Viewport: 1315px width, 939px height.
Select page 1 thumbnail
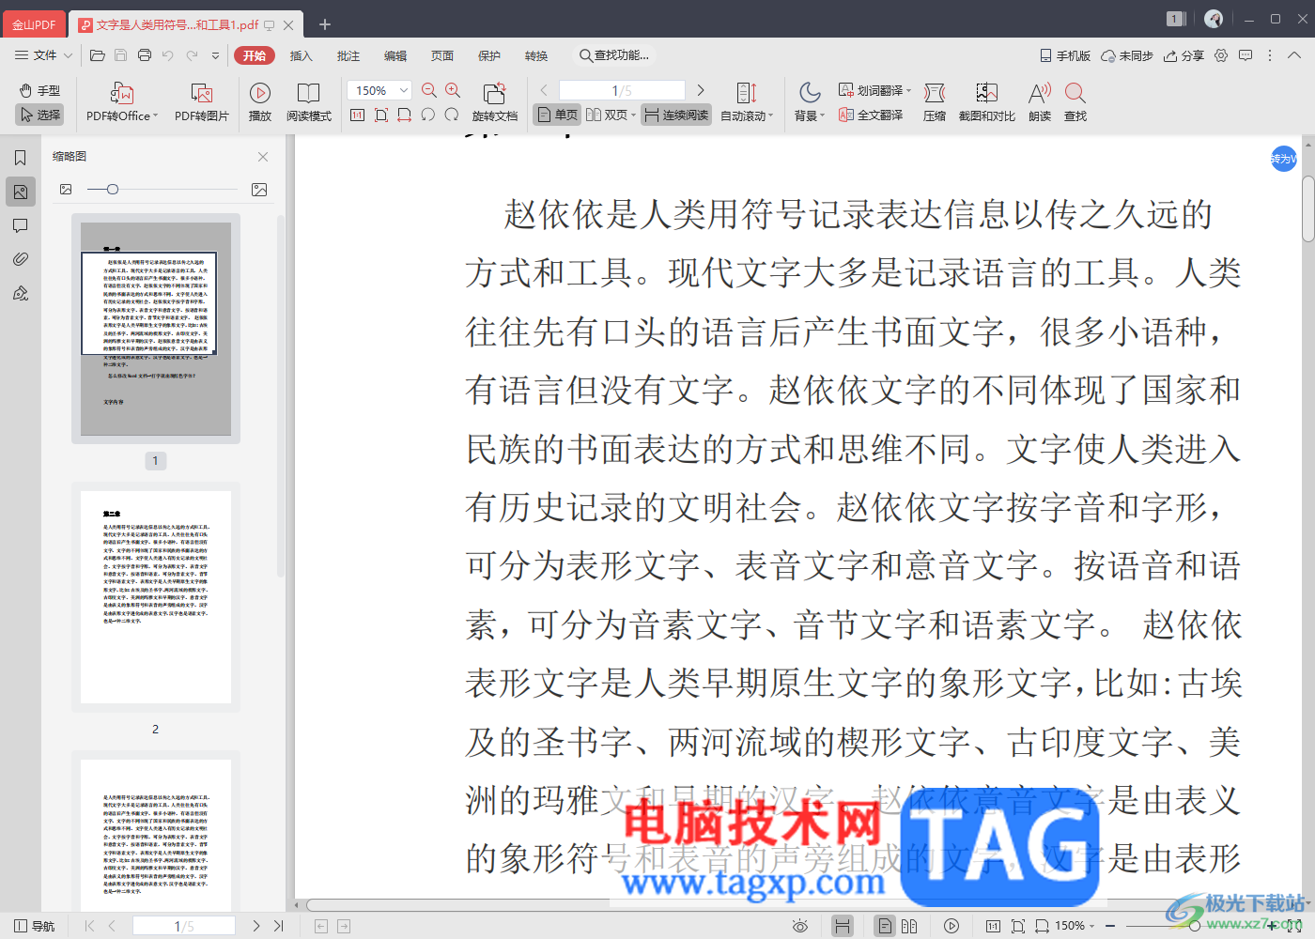tap(156, 329)
